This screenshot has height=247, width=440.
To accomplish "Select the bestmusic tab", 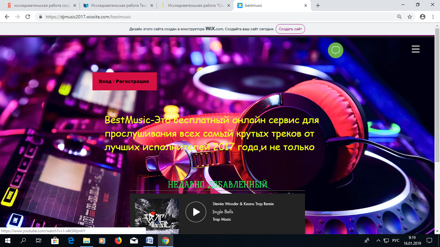I will tap(272, 5).
